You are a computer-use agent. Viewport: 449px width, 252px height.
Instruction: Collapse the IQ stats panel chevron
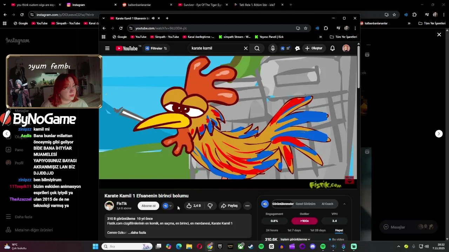(x=344, y=204)
